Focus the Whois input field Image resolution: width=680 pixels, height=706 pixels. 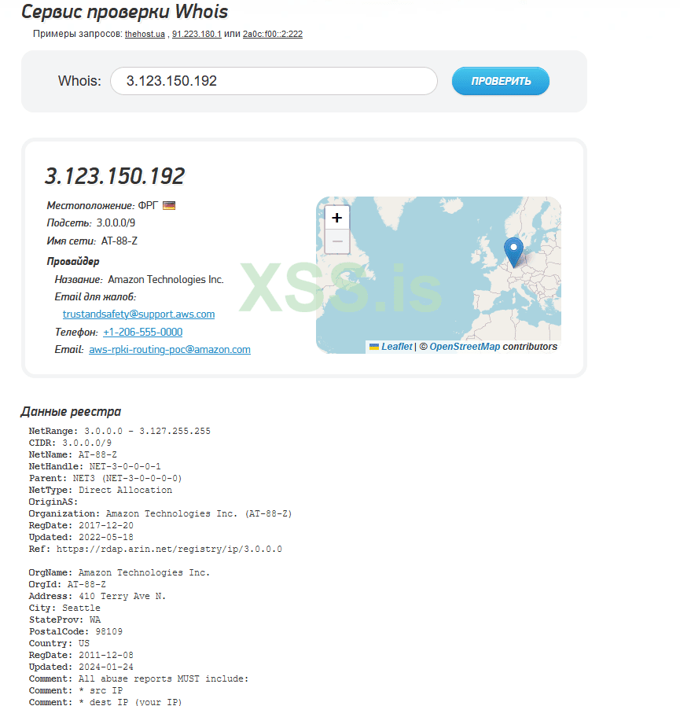point(274,81)
